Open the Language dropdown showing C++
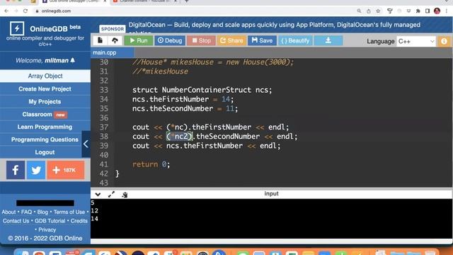This screenshot has width=453, height=255. click(x=416, y=41)
